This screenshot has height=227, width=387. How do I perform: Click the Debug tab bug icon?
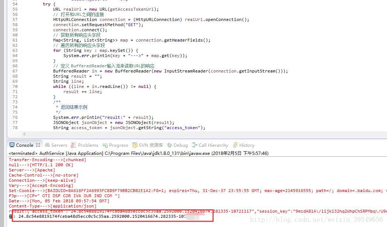coord(169,145)
